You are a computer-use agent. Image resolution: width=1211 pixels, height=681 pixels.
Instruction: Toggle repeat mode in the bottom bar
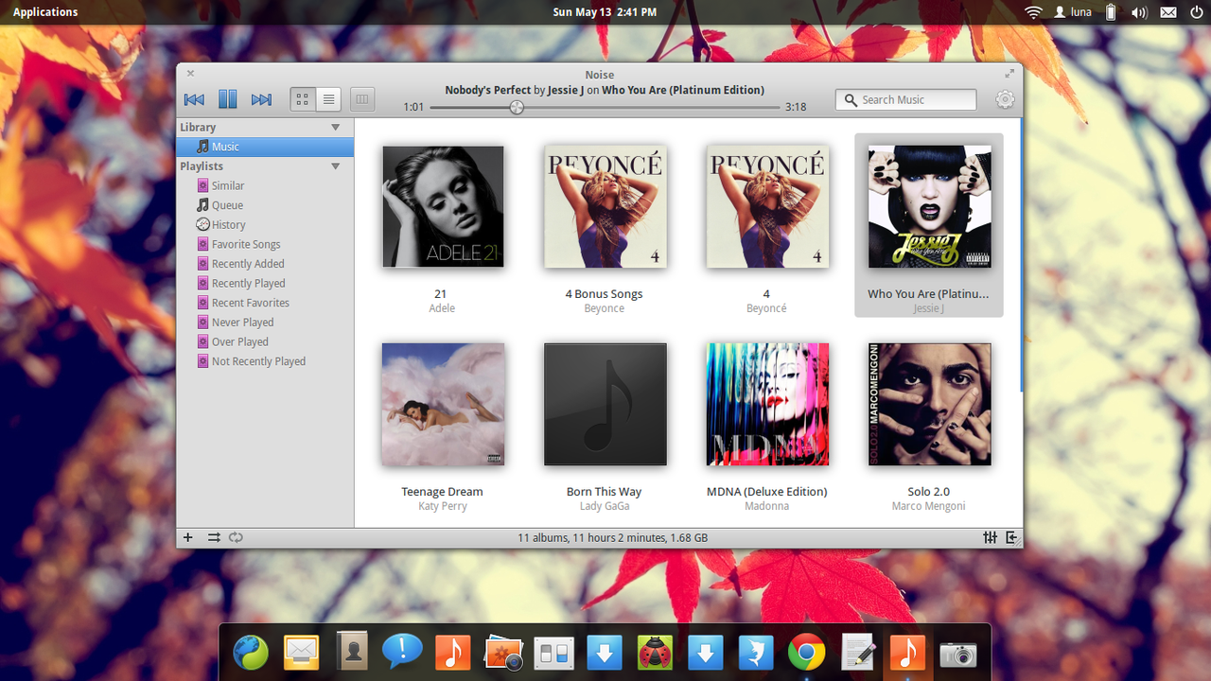[236, 537]
